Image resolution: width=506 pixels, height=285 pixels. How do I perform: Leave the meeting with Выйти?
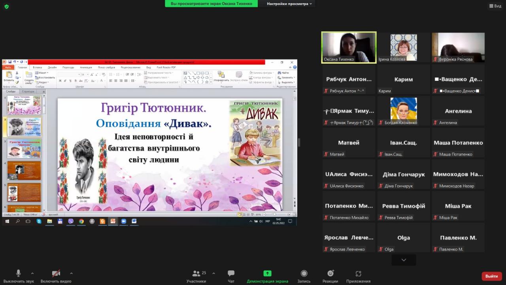(x=491, y=276)
